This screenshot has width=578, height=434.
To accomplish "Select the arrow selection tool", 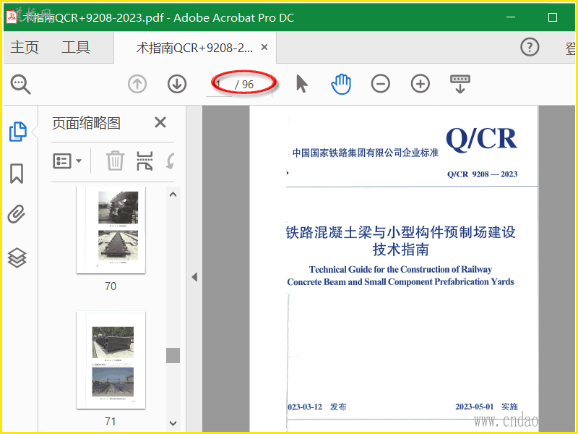I will [x=302, y=84].
